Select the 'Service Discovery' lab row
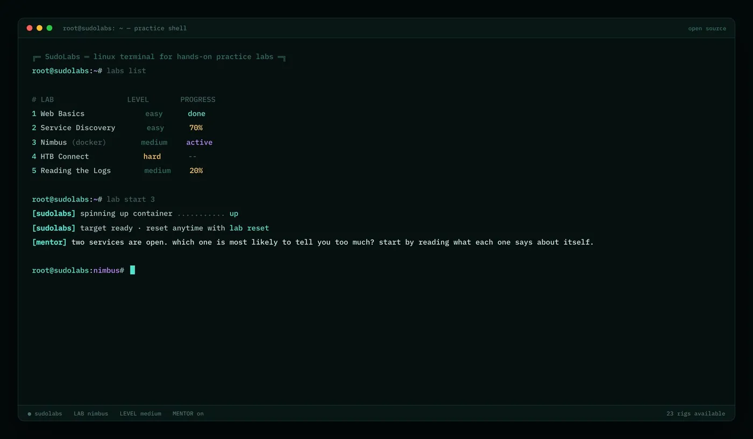 (117, 128)
